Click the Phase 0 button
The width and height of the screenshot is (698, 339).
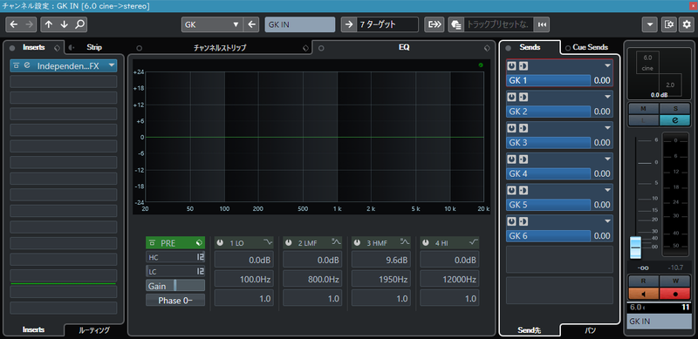[175, 301]
